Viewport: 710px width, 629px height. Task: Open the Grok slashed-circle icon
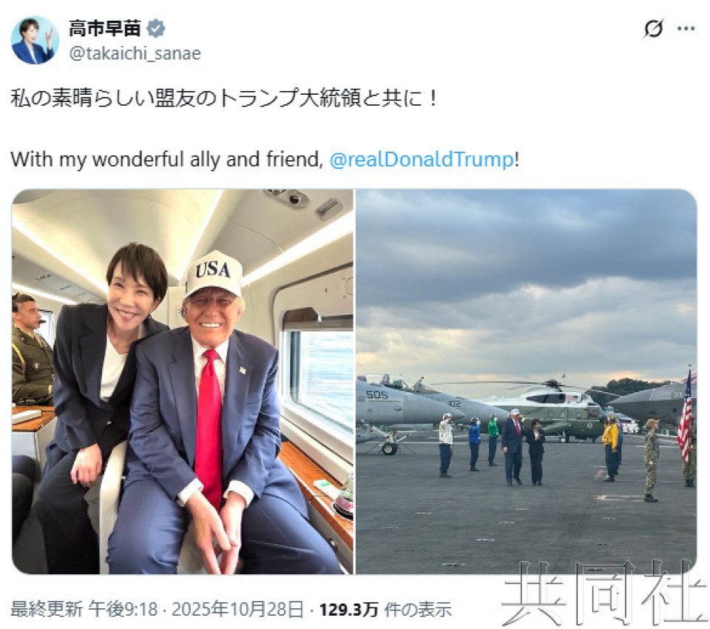[653, 29]
